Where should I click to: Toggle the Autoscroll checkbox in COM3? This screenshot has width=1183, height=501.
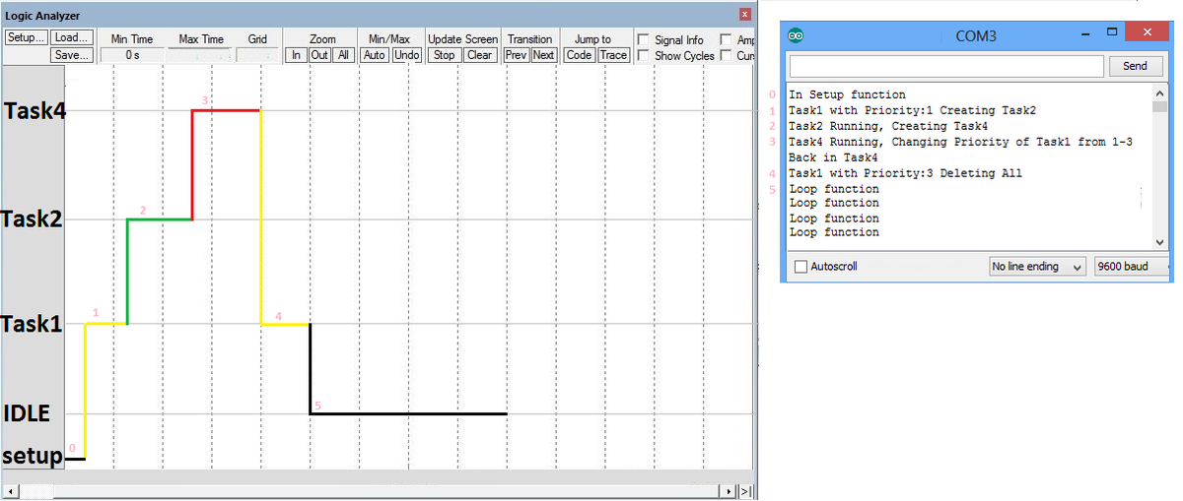(x=800, y=267)
